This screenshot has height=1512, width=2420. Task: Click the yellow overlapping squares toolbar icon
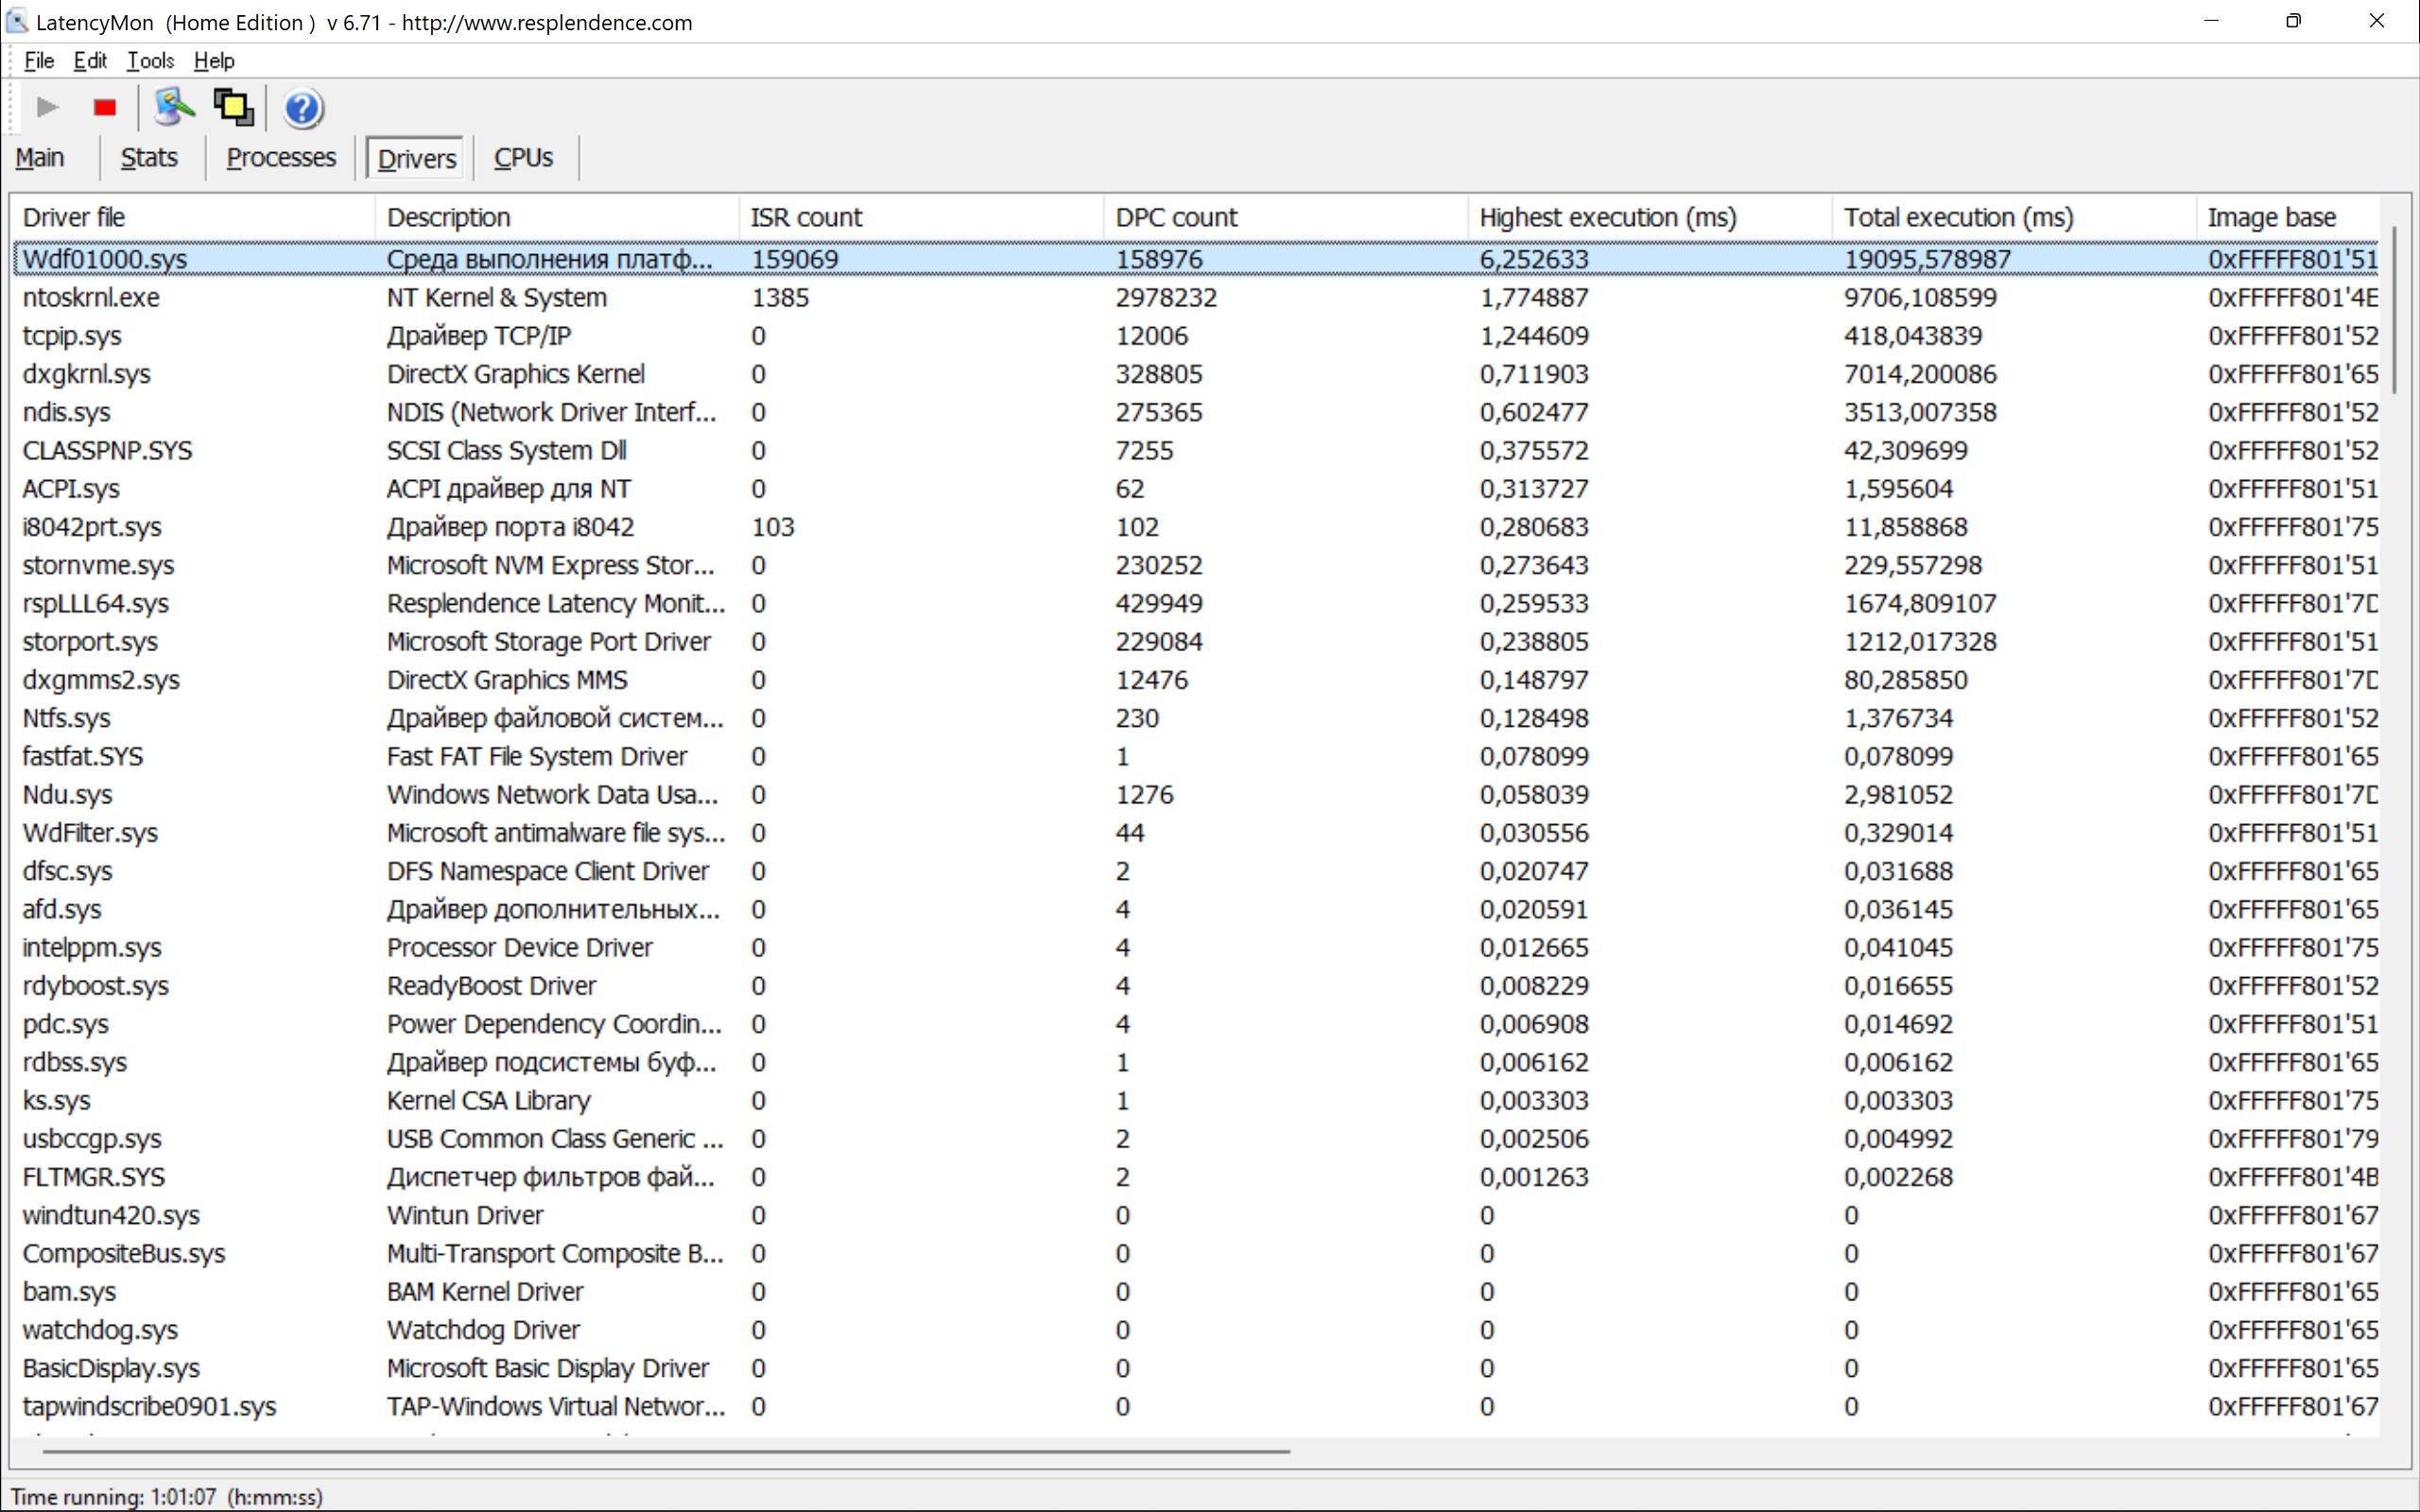[x=234, y=107]
